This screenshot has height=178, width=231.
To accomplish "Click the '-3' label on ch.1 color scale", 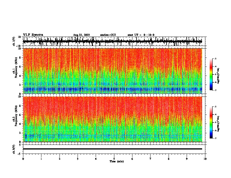I will [x=215, y=58].
